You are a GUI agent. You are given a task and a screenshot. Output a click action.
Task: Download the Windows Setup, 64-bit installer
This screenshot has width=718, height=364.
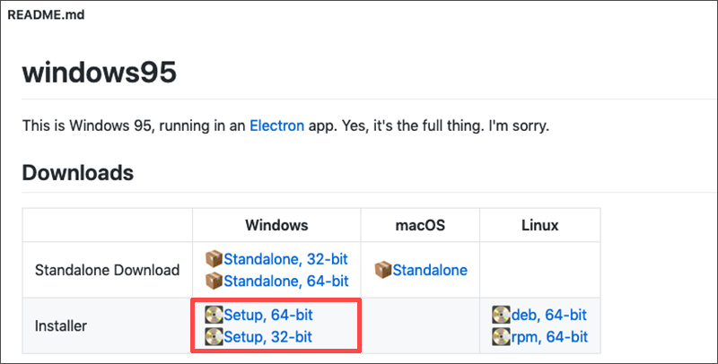[x=268, y=315]
